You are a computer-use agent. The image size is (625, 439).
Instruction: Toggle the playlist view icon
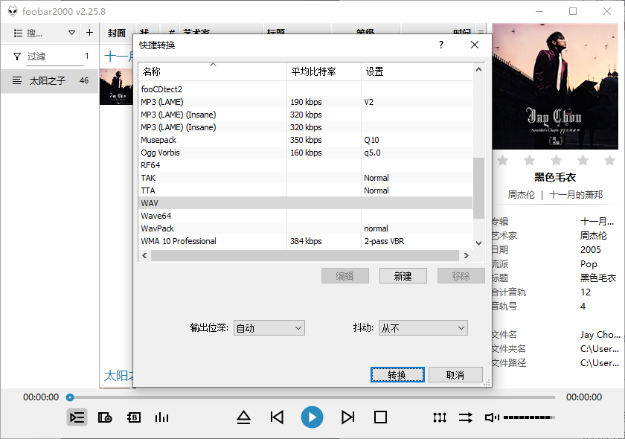77,417
